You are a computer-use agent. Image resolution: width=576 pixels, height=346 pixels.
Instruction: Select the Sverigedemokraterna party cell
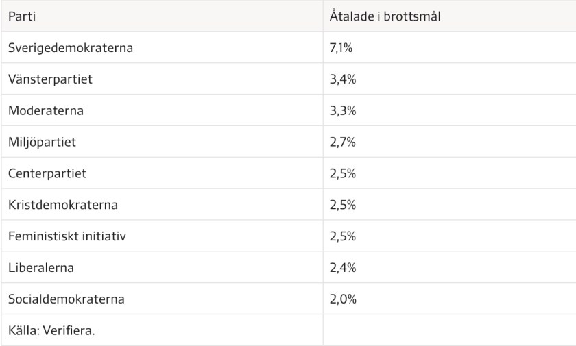click(x=71, y=48)
